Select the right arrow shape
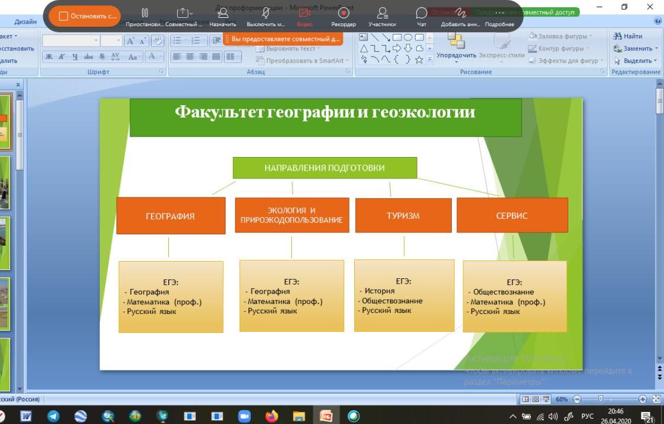The height and width of the screenshot is (424, 664). pos(397,49)
